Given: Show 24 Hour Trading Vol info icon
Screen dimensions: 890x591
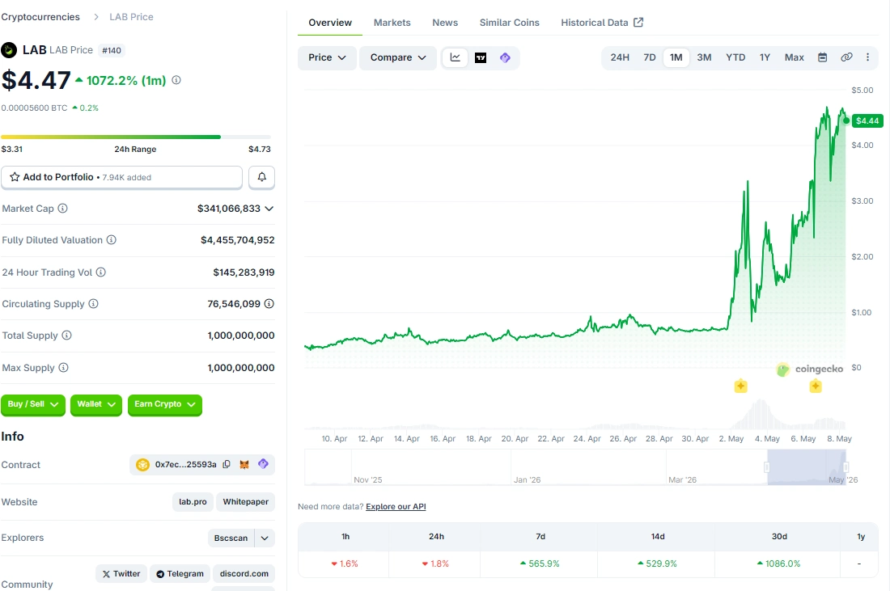Looking at the screenshot, I should tap(101, 272).
